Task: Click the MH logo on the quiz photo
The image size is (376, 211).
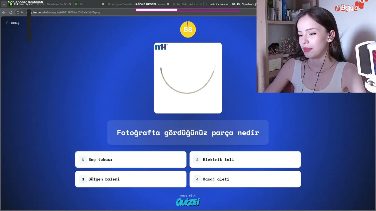Action: (x=161, y=47)
